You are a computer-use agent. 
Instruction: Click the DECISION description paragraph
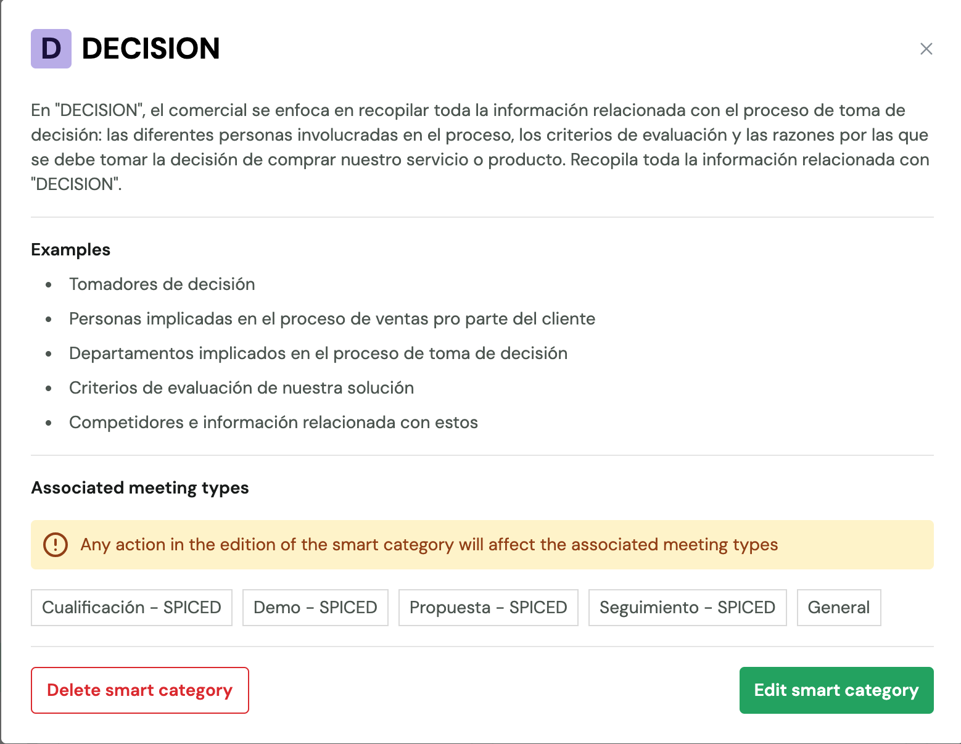481,147
